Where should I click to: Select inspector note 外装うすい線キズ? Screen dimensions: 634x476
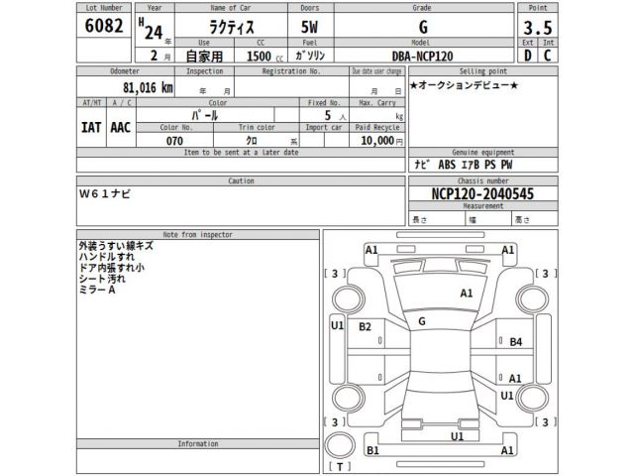(116, 246)
